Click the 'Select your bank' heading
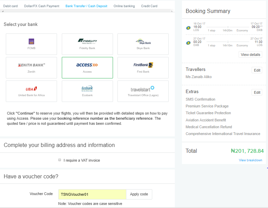The image size is (268, 208). click(x=21, y=25)
